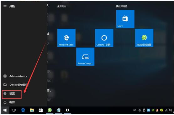Open the Wi-Fi network tray icon
The width and height of the screenshot is (174, 115).
166,110
